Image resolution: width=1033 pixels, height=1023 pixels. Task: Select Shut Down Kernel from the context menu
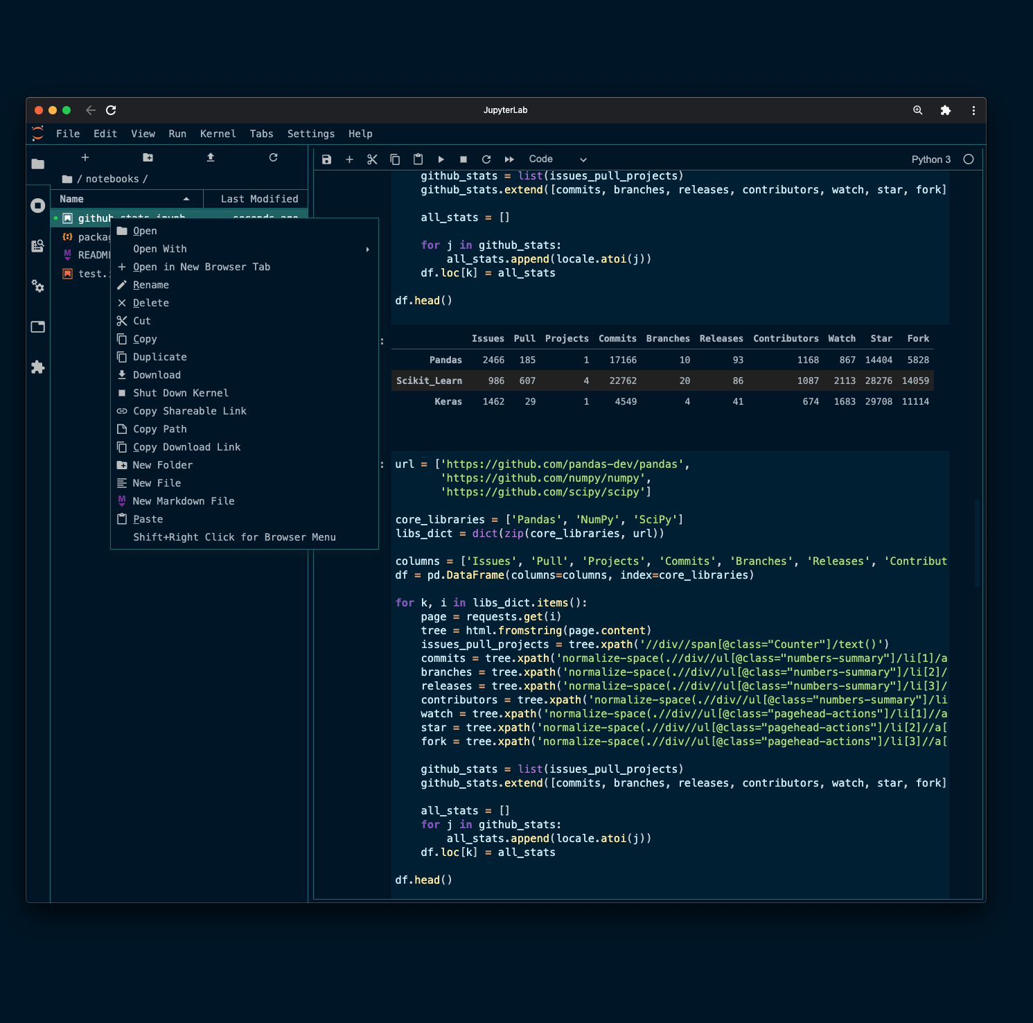(x=181, y=392)
